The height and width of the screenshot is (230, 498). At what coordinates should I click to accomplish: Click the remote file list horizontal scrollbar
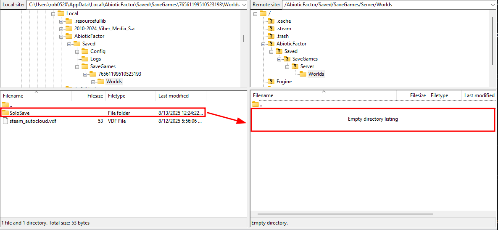click(345, 214)
